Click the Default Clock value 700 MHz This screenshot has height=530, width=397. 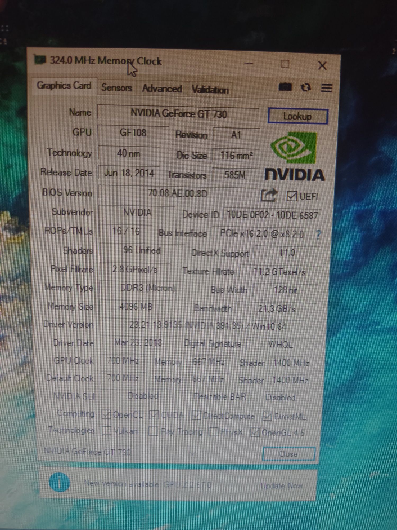(123, 378)
